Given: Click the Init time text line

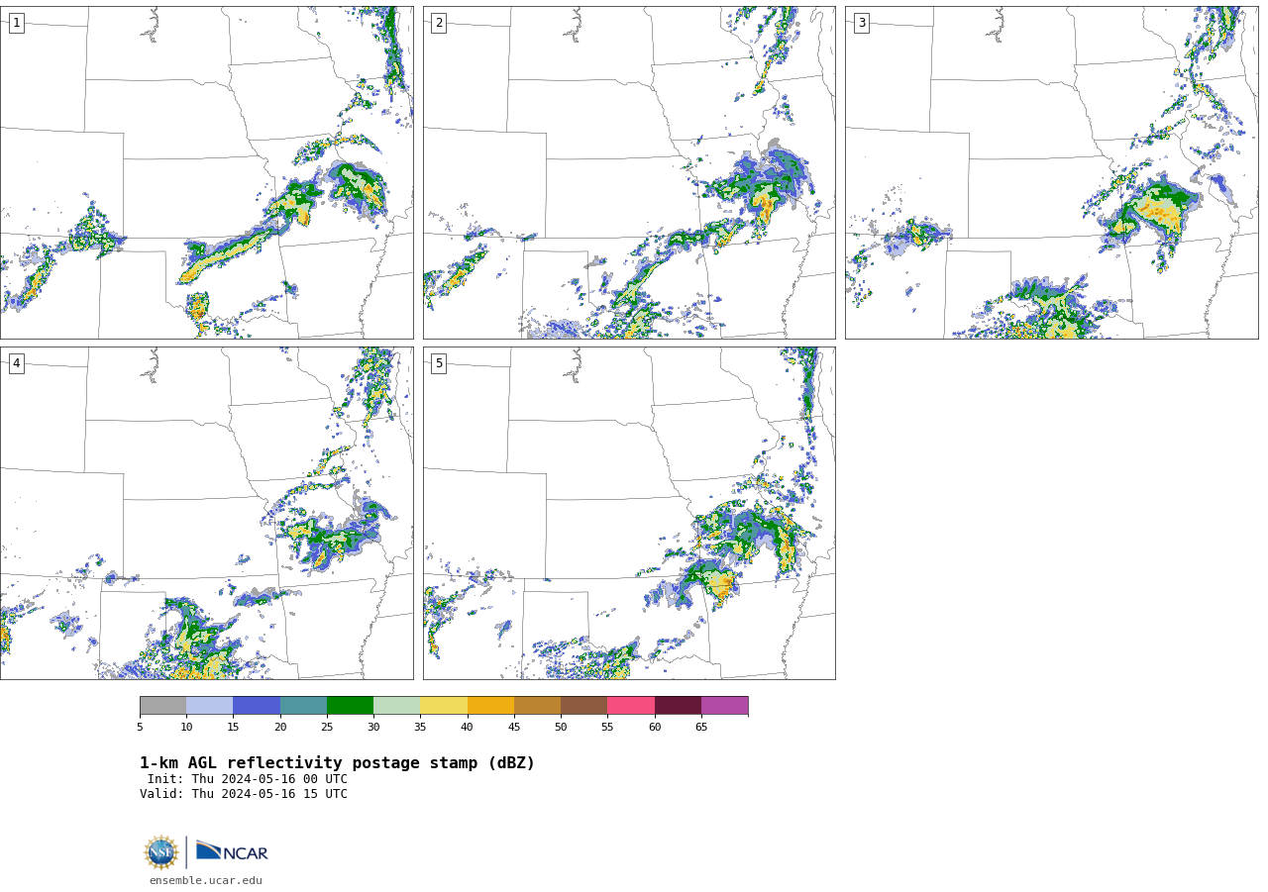Looking at the screenshot, I should point(248,779).
